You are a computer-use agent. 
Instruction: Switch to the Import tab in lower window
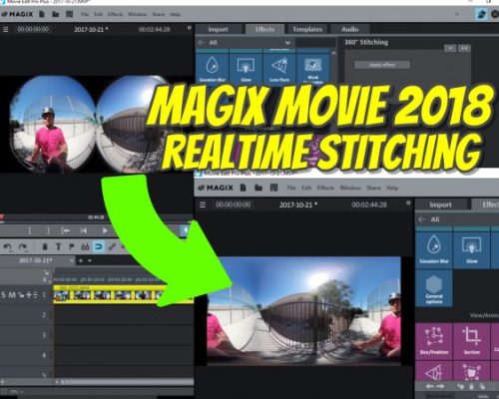(x=440, y=204)
